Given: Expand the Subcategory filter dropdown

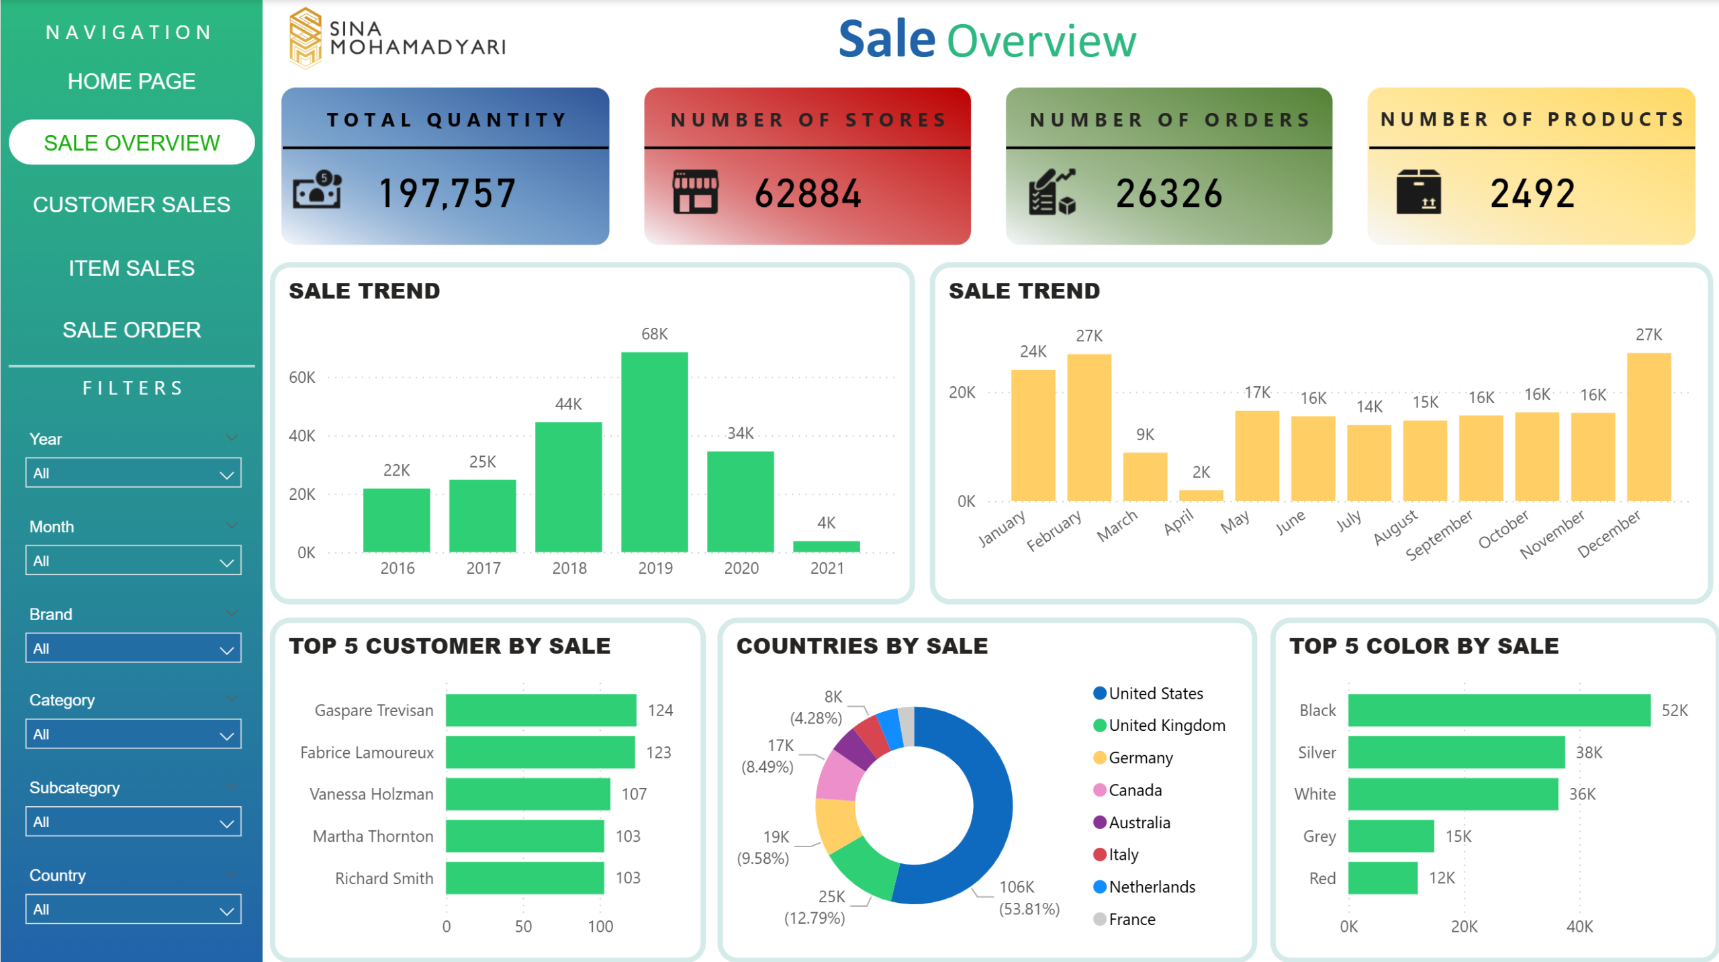Looking at the screenshot, I should (133, 822).
